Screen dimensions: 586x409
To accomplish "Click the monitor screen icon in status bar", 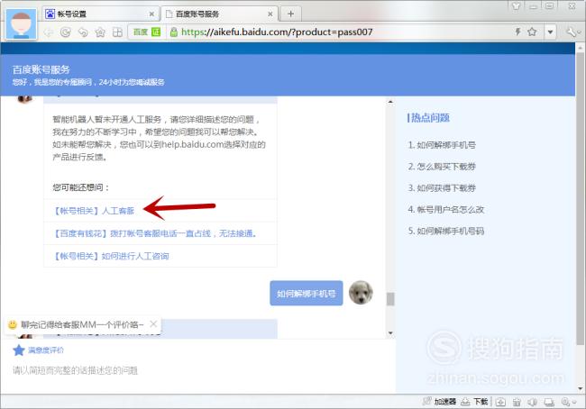I will click(x=549, y=402).
